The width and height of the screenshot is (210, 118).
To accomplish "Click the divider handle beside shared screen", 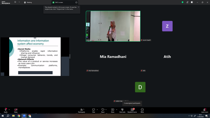I will pos(70,56).
